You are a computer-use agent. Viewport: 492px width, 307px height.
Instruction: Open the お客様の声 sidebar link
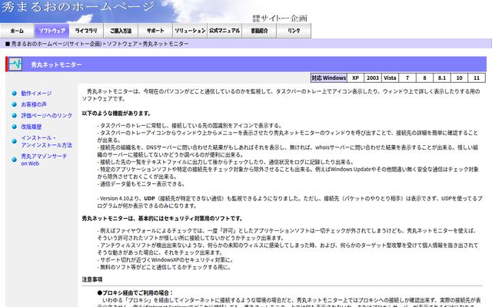[x=34, y=104]
